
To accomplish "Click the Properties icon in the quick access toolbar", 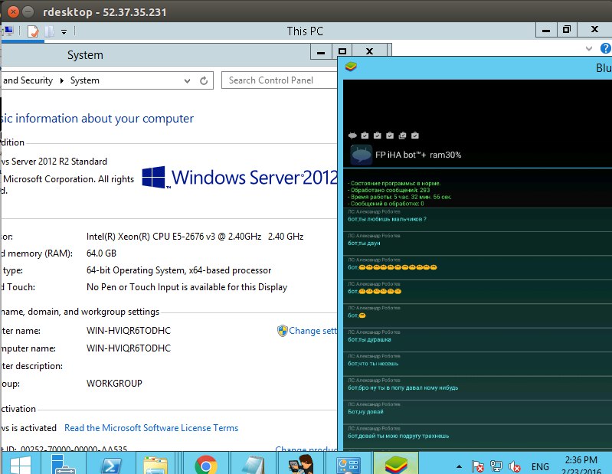I will pos(33,31).
